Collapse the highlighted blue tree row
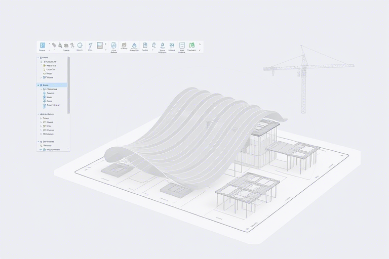Image resolution: width=389 pixels, height=259 pixels. point(38,85)
